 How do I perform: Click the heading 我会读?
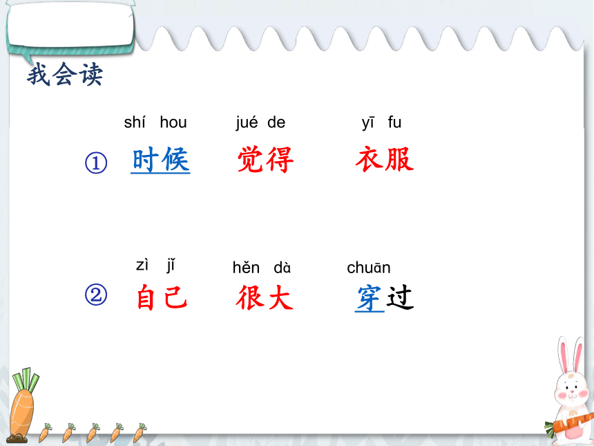click(65, 75)
